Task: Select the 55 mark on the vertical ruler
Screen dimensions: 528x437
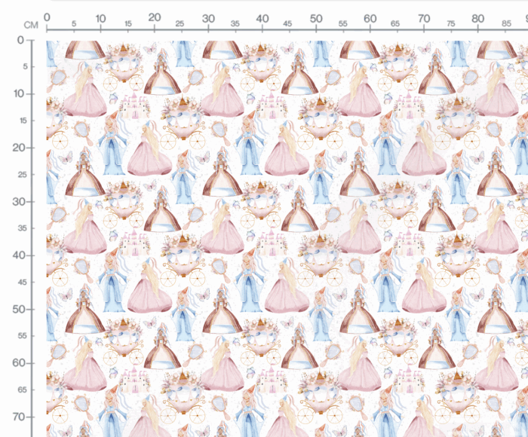Action: click(x=23, y=336)
